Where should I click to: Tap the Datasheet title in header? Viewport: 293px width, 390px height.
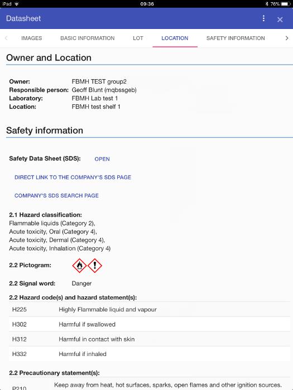[23, 18]
